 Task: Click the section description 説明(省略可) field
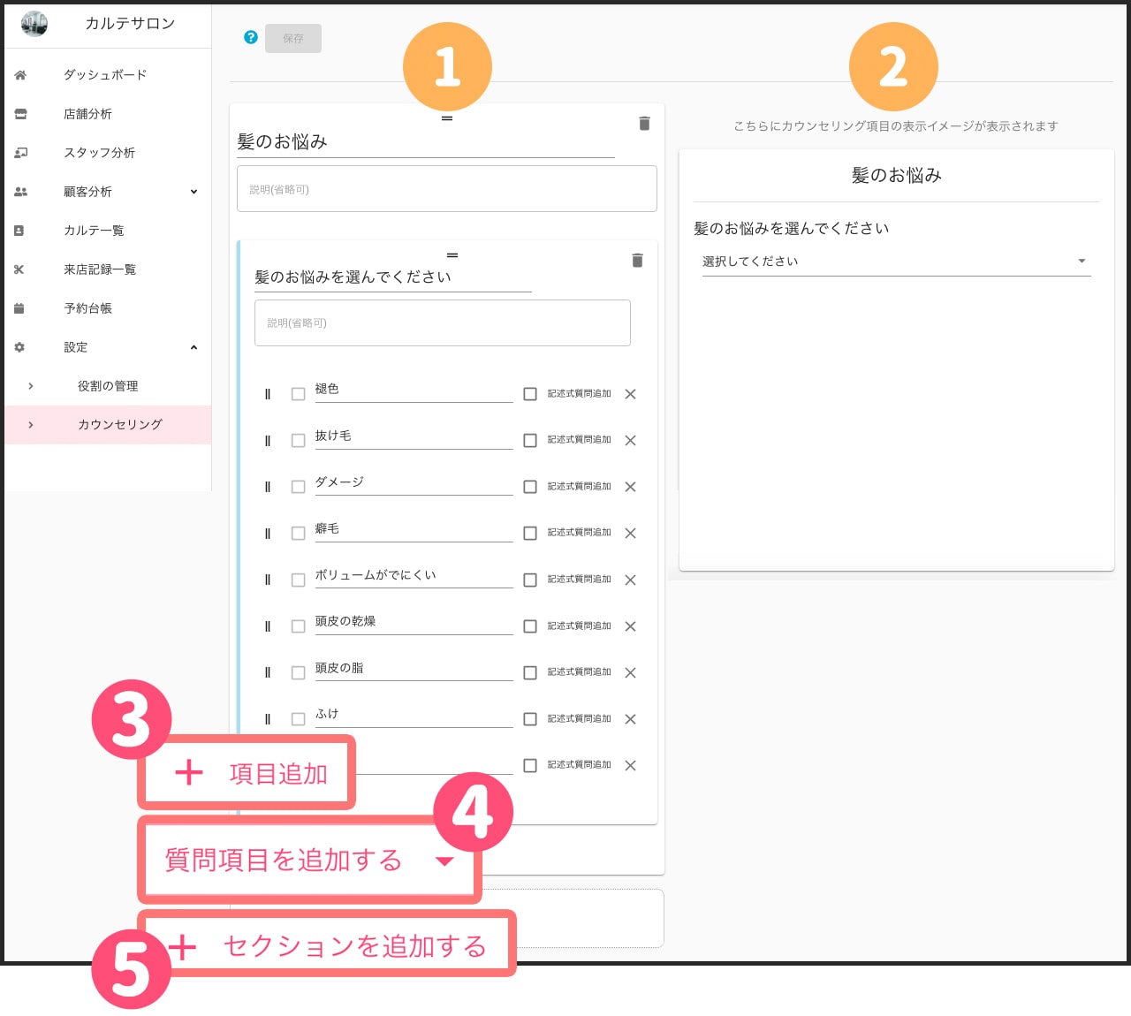[446, 189]
